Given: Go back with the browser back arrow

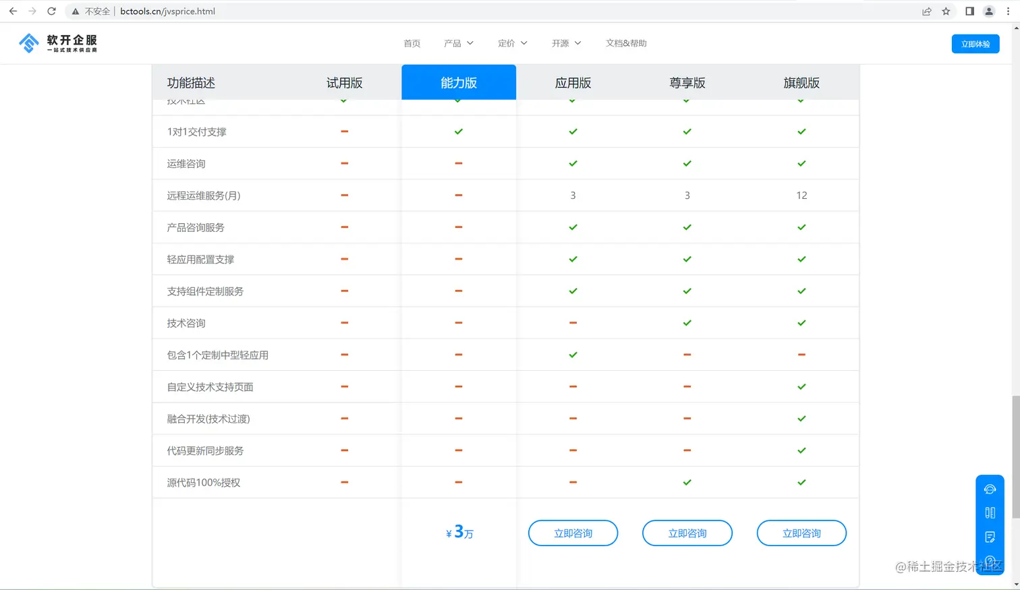Looking at the screenshot, I should pos(13,11).
